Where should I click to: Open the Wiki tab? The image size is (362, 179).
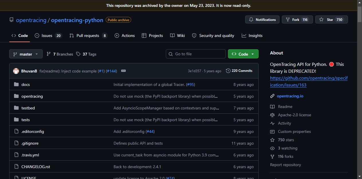[x=177, y=36]
